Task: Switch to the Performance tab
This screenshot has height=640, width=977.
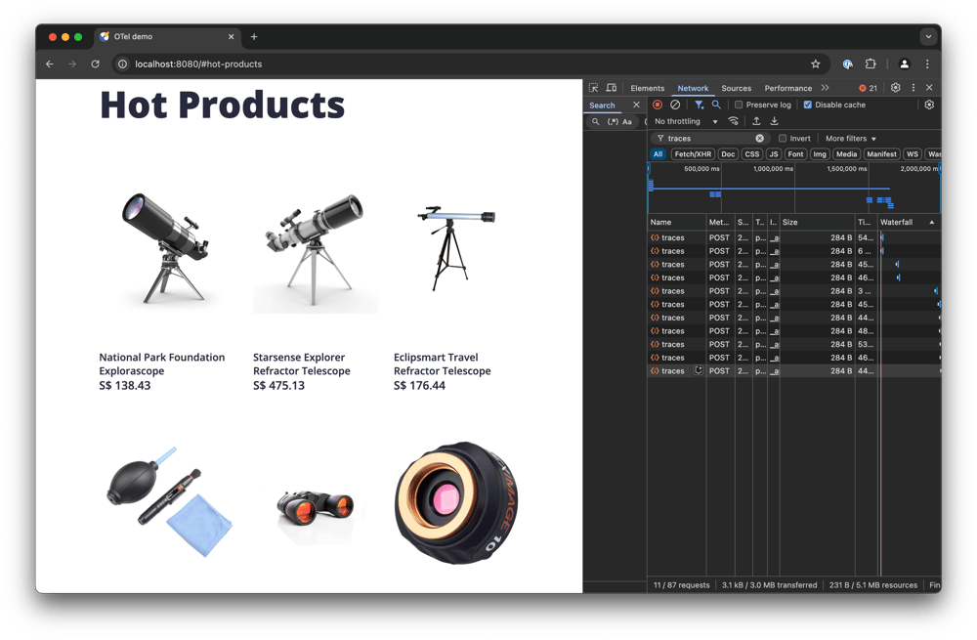Action: click(x=787, y=88)
